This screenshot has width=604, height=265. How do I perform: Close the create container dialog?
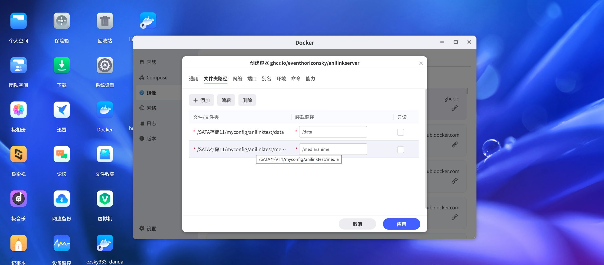click(x=421, y=63)
